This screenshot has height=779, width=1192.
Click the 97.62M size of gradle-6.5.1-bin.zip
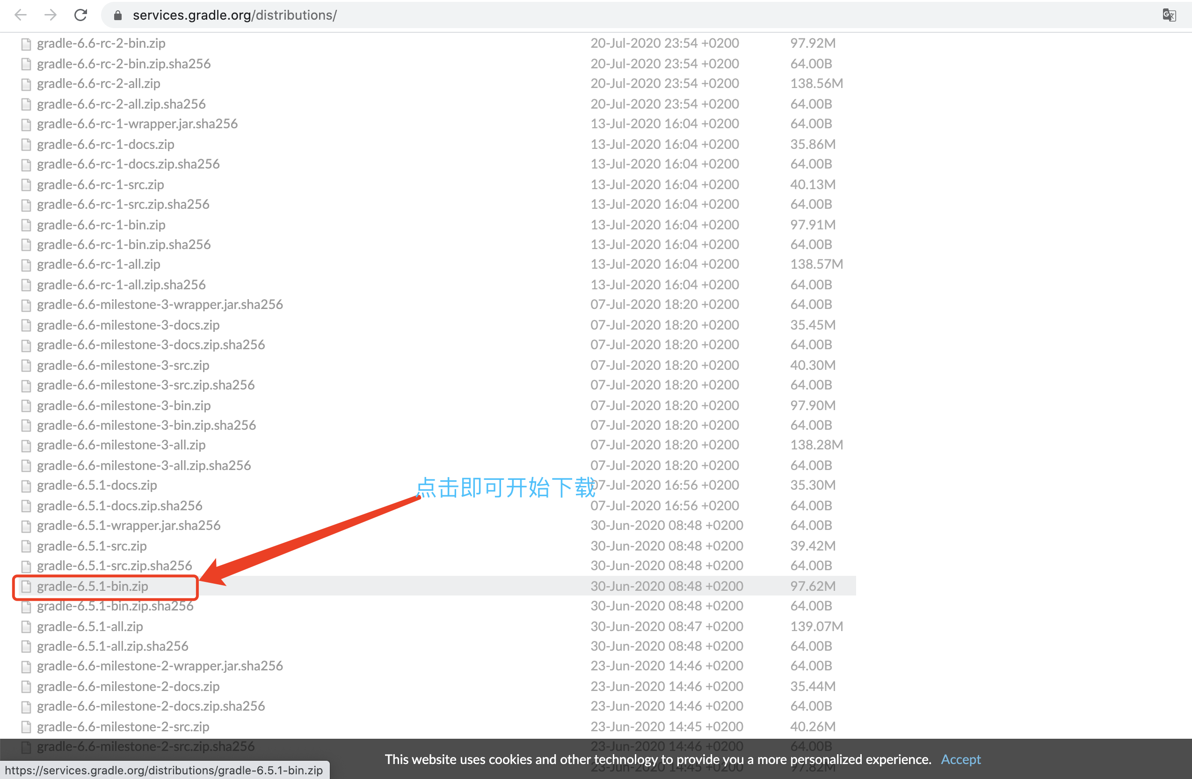coord(812,586)
